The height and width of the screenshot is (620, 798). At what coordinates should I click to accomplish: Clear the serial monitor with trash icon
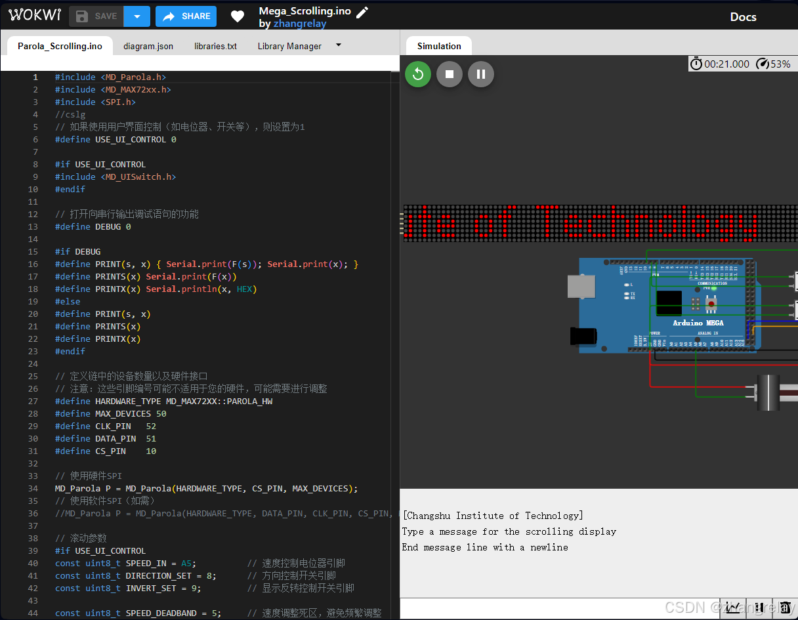[x=785, y=608]
